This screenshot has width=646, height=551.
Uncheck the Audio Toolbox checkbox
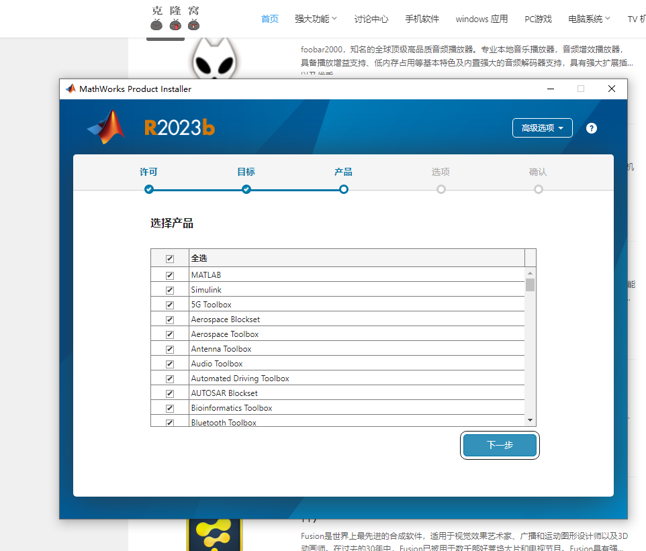tap(170, 364)
